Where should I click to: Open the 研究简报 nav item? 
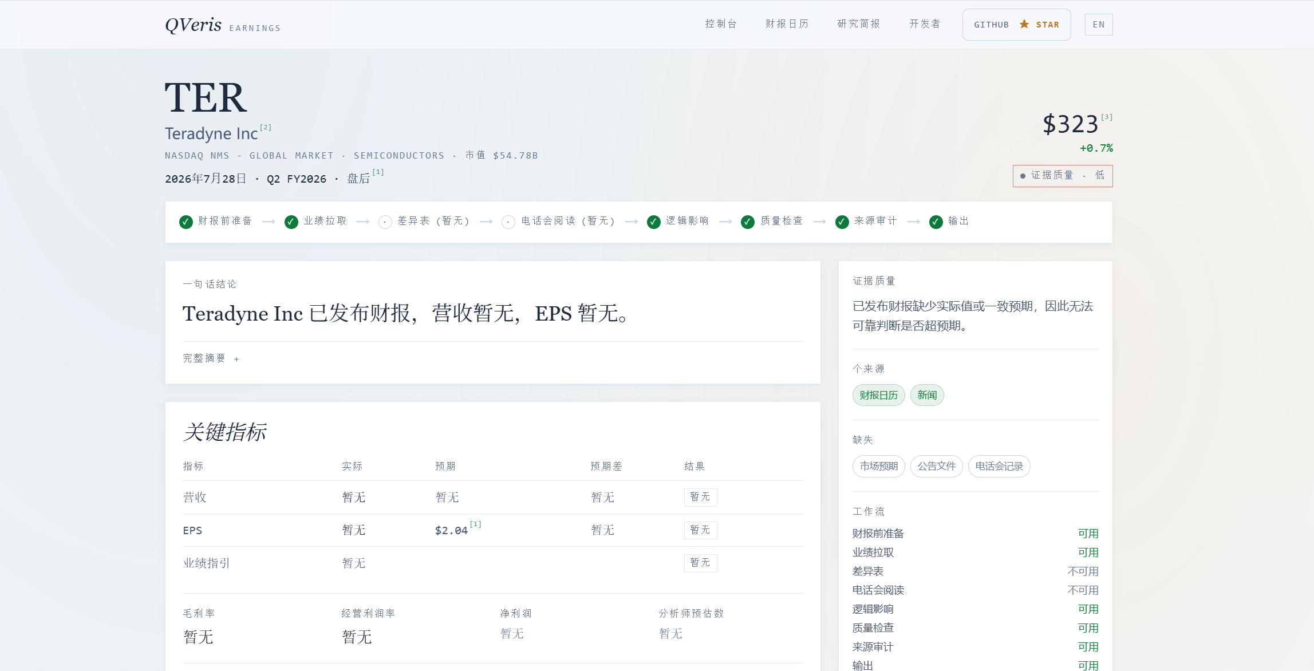pos(859,24)
